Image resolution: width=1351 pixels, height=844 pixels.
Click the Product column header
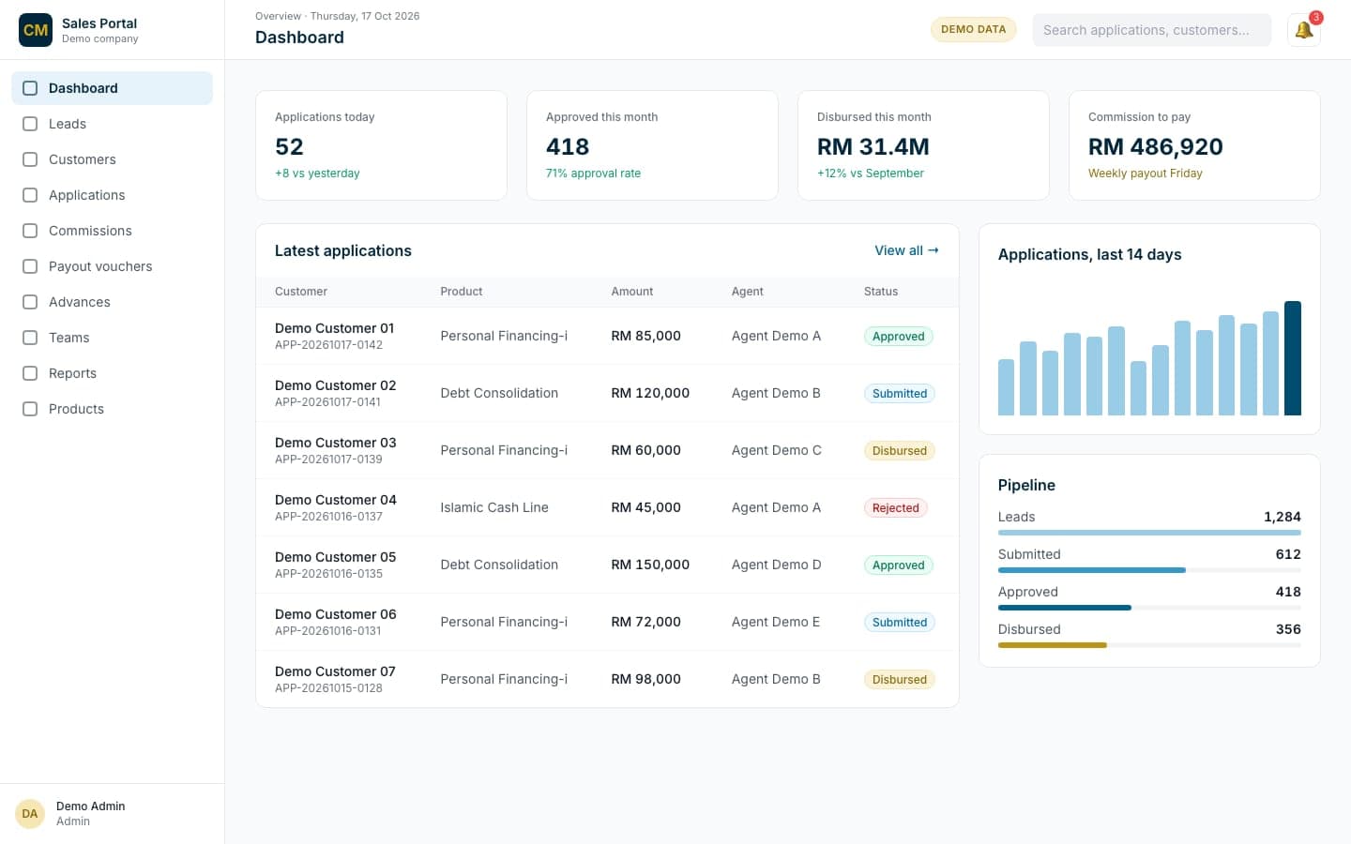click(x=462, y=292)
